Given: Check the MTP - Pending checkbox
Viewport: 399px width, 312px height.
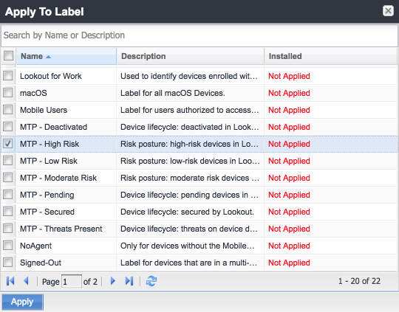Looking at the screenshot, I should [8, 195].
